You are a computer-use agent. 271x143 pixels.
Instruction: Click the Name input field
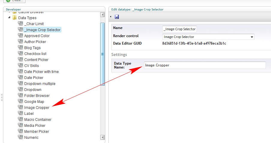coord(179,29)
